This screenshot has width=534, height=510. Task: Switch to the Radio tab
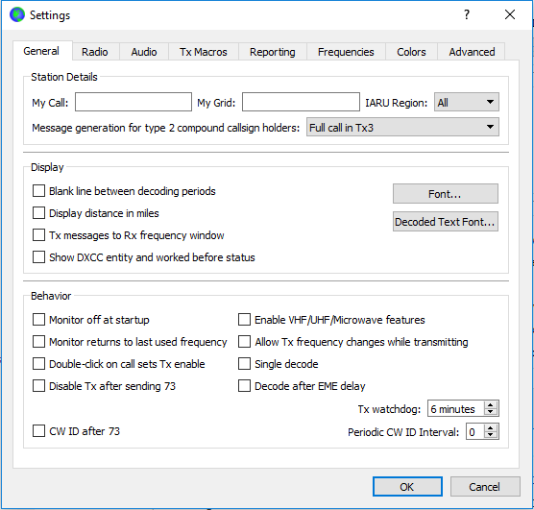(95, 52)
